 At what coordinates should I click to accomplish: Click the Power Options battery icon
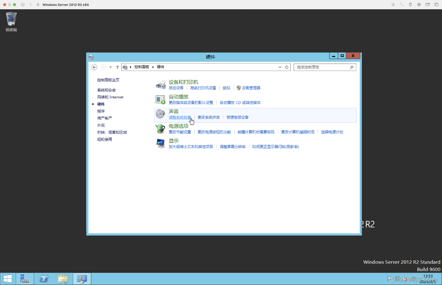click(160, 129)
